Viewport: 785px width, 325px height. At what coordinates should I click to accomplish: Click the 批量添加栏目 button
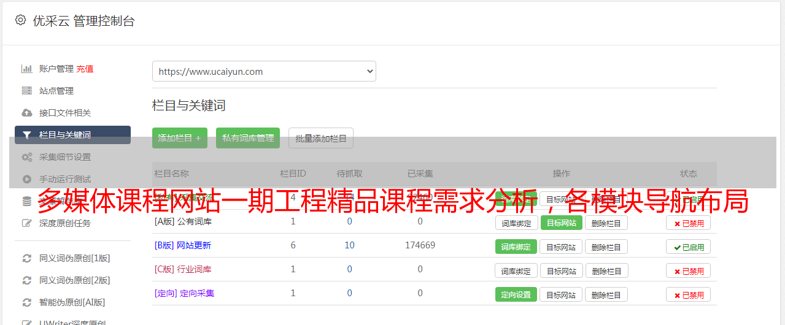(321, 138)
